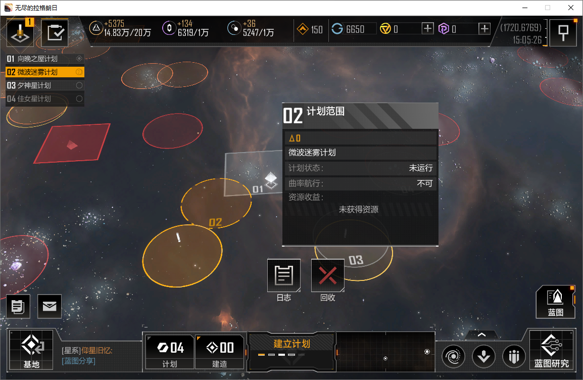The image size is (583, 380).
Task: Select the radio circle for 佳女星计划
Action: tap(79, 99)
